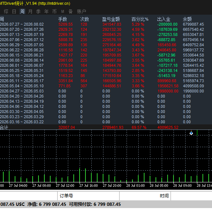212x222 pixels.
Task: Switch to the 季 quarterly tab
Action: tap(39, 11)
